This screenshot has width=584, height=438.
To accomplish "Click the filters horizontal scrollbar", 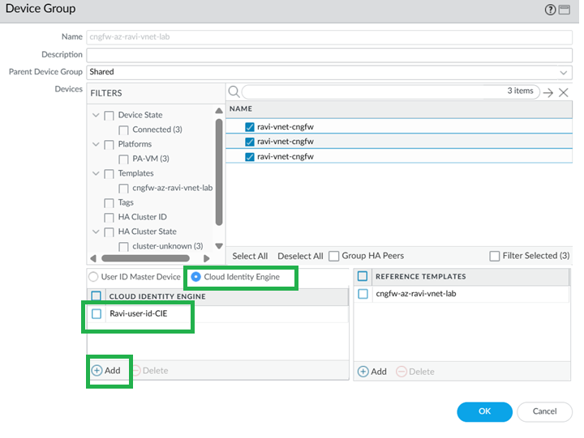I will 145,258.
